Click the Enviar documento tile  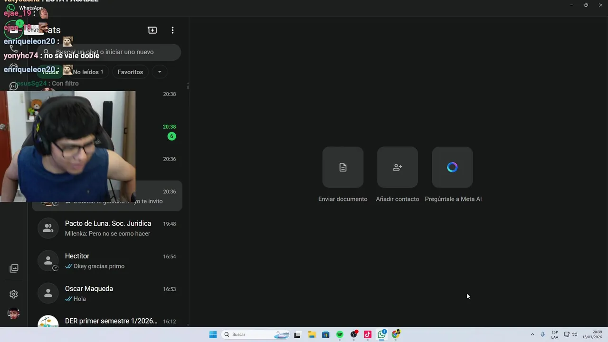(x=343, y=167)
